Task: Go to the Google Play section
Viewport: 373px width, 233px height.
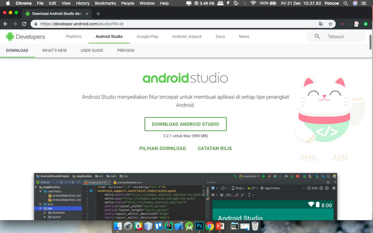Action: (148, 36)
